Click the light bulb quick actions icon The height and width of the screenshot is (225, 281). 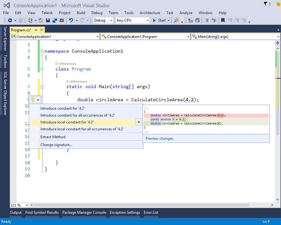pyautogui.click(x=33, y=100)
